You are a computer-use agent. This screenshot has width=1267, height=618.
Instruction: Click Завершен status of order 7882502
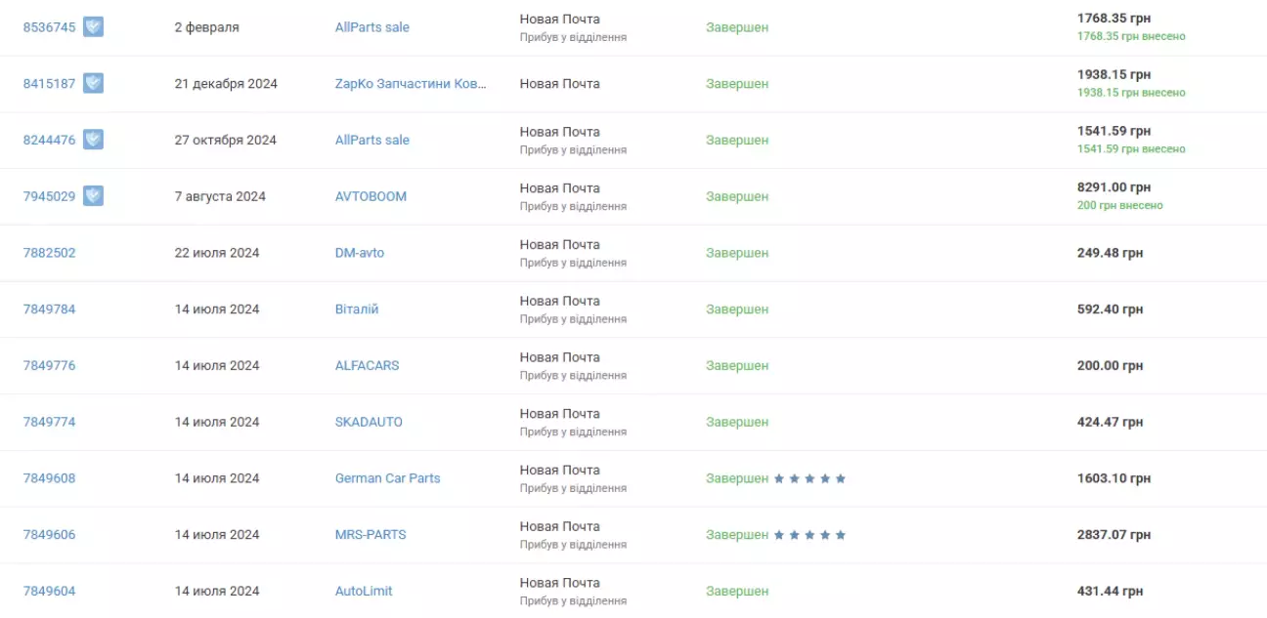pos(737,253)
